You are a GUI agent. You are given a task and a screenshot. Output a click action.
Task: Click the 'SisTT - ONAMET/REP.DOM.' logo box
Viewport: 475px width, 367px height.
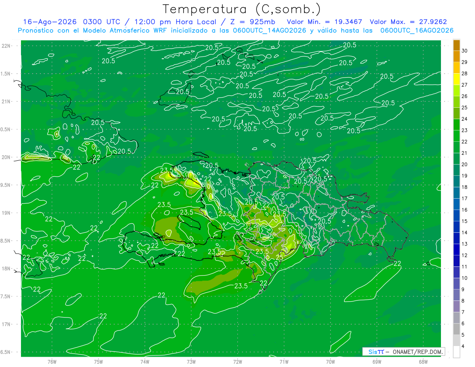(x=403, y=352)
